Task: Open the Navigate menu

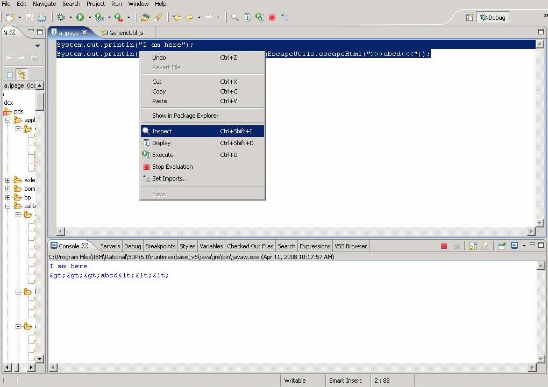Action: click(x=45, y=4)
